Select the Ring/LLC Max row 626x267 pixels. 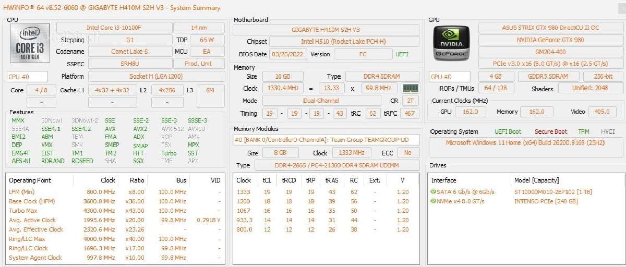coord(115,239)
